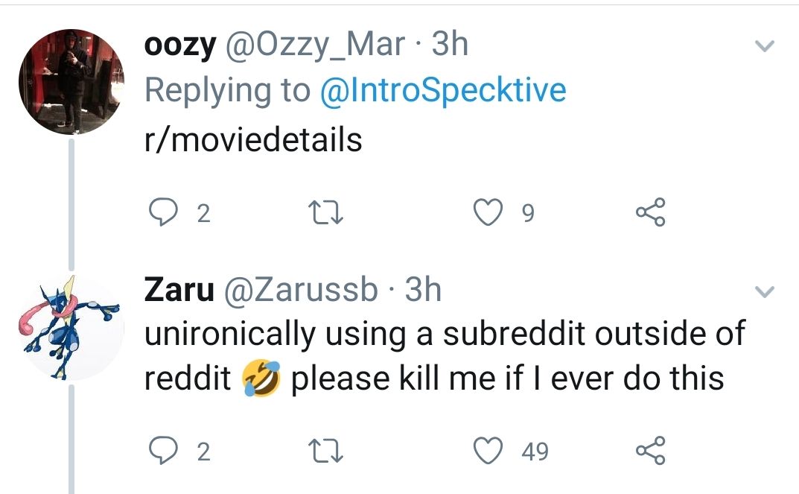Image resolution: width=799 pixels, height=494 pixels.
Task: Expand the options chevron on Zaru's tweet
Action: tap(765, 291)
